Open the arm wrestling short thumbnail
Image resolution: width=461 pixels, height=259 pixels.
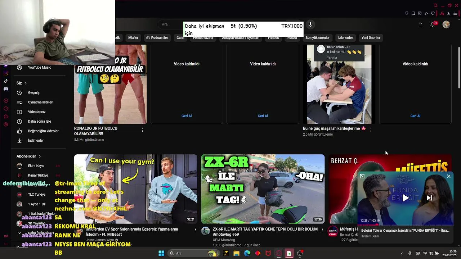click(x=339, y=85)
